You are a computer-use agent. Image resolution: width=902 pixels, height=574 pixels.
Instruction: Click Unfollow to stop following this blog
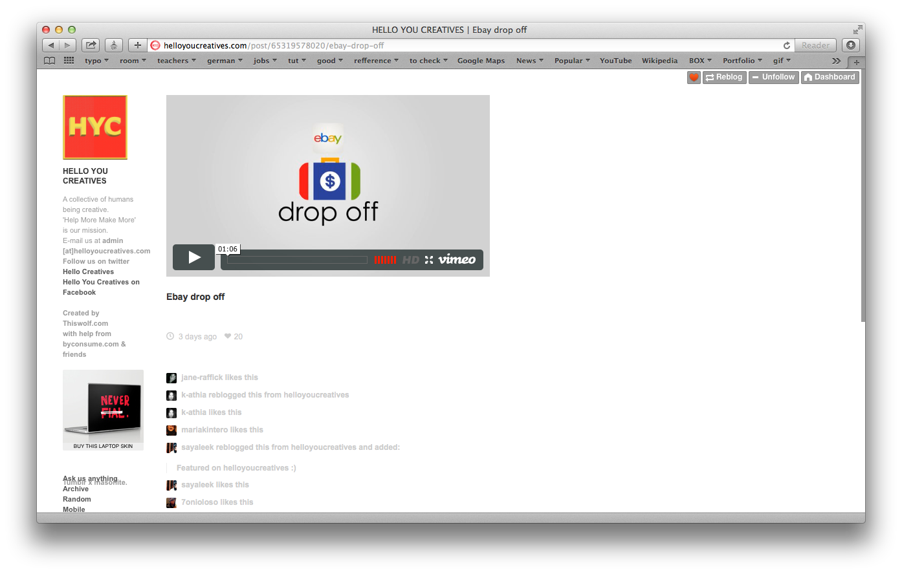pos(774,78)
